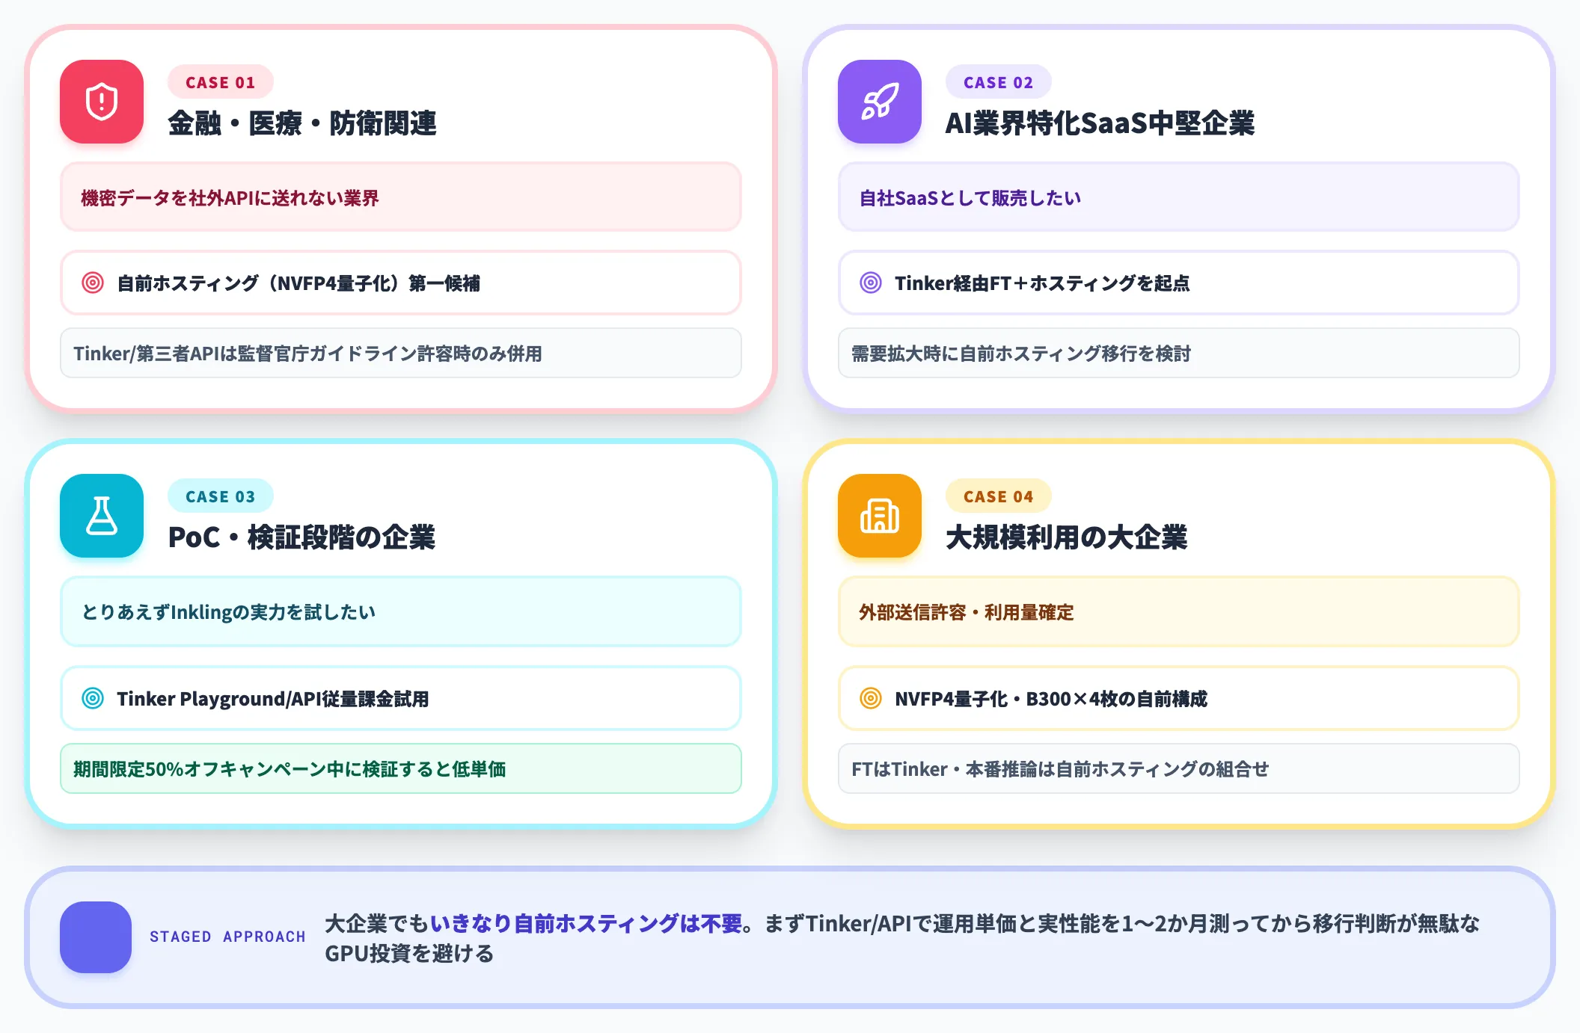1580x1033 pixels.
Task: Click the text NVFP4量子化・B300×4枚の自前構成
Action: [1051, 699]
